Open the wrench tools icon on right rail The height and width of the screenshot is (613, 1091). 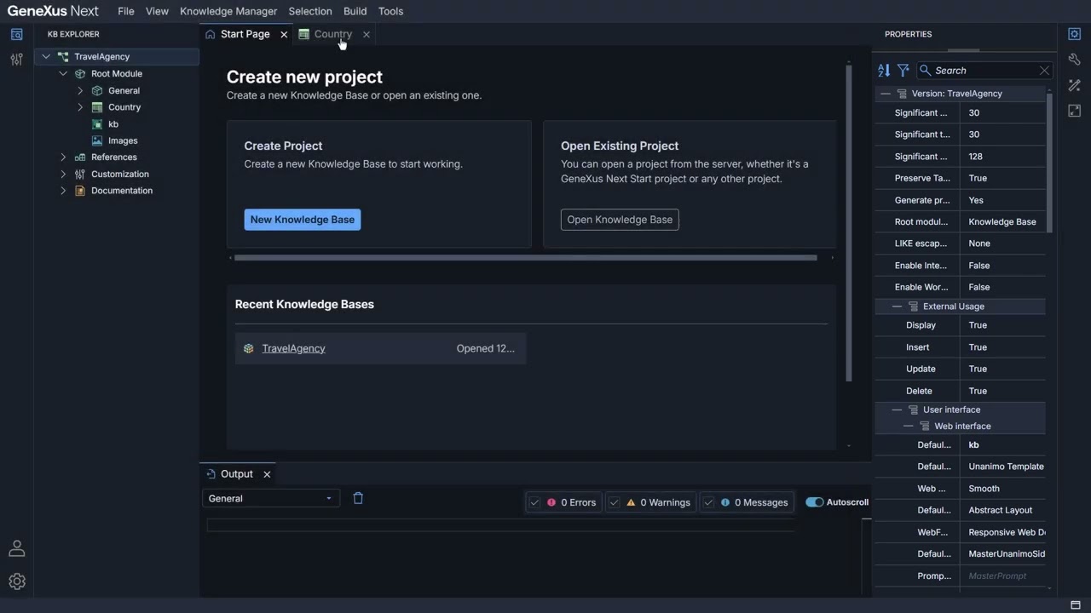(1074, 60)
